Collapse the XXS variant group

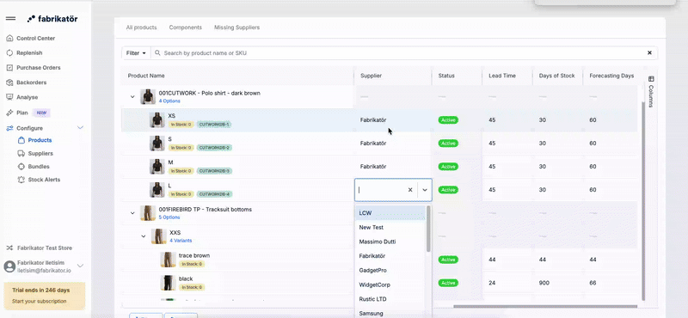click(144, 236)
